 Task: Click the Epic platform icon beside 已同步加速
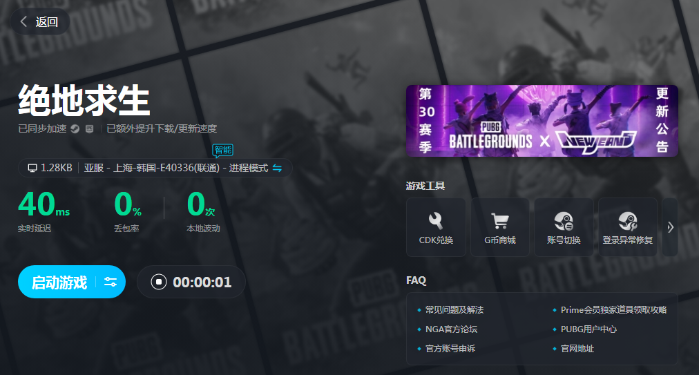[x=89, y=128]
